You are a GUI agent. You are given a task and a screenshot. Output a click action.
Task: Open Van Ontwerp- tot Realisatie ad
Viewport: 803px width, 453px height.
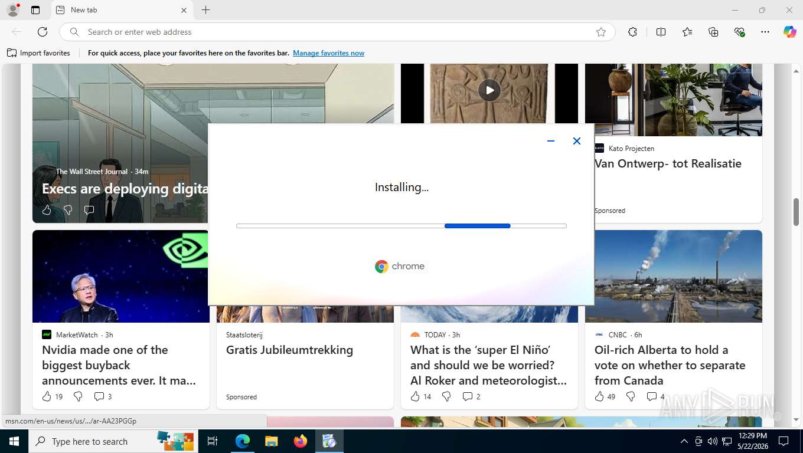pos(668,163)
